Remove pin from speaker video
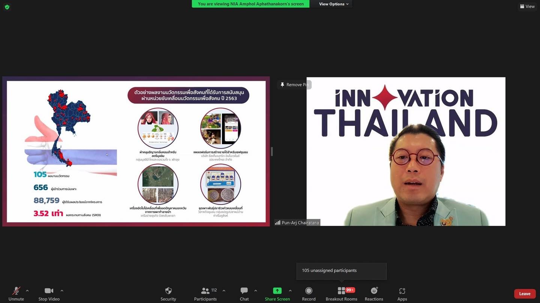Viewport: 540px width, 303px height. coord(294,85)
